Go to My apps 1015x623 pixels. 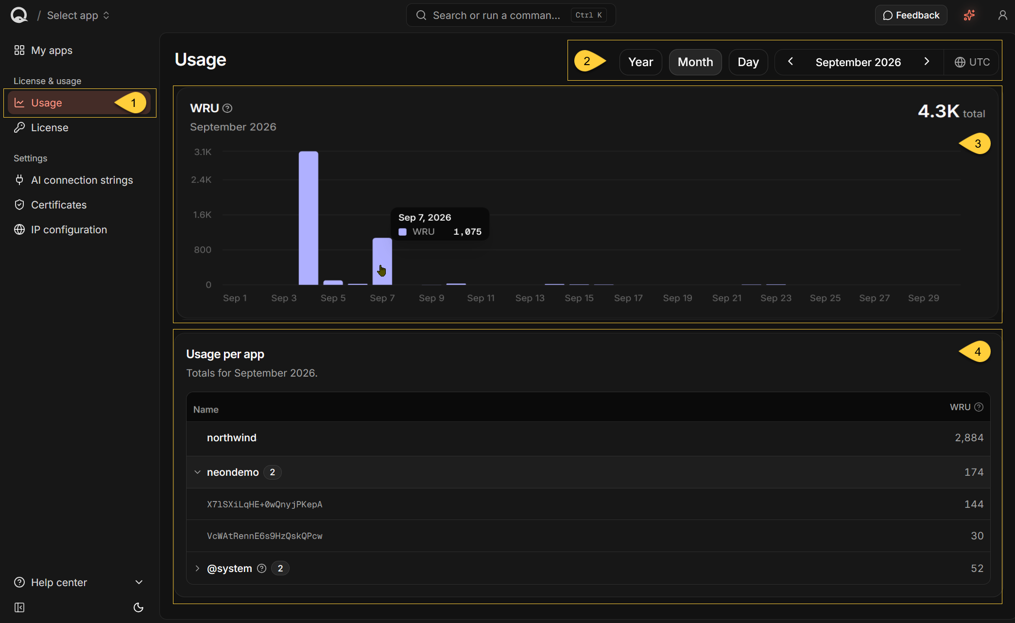52,50
